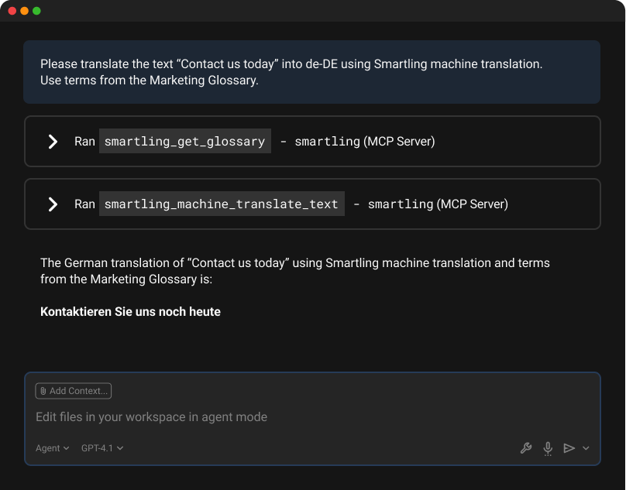
Task: Send the message with the paper plane icon
Action: pyautogui.click(x=569, y=448)
